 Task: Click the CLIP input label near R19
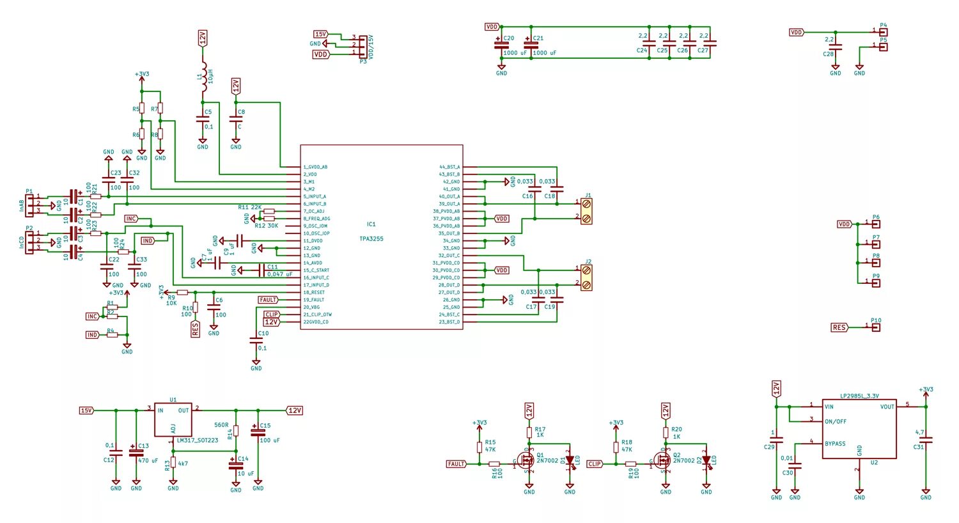[x=595, y=464]
